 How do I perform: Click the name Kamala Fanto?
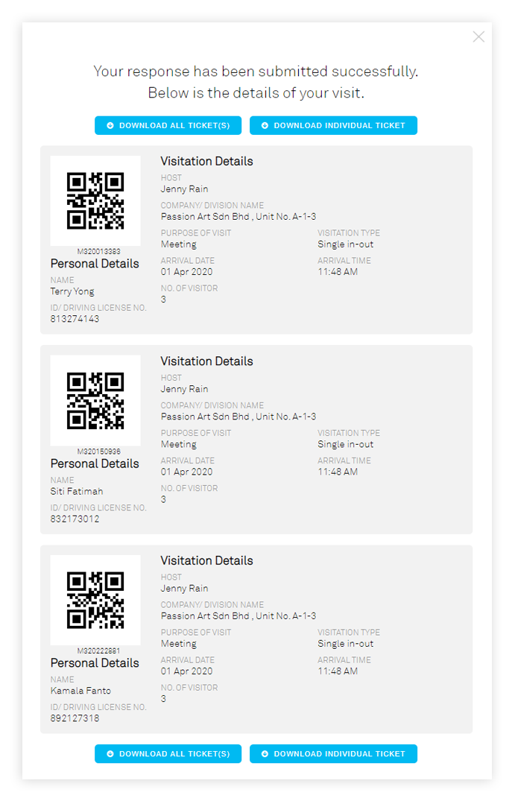pyautogui.click(x=80, y=691)
